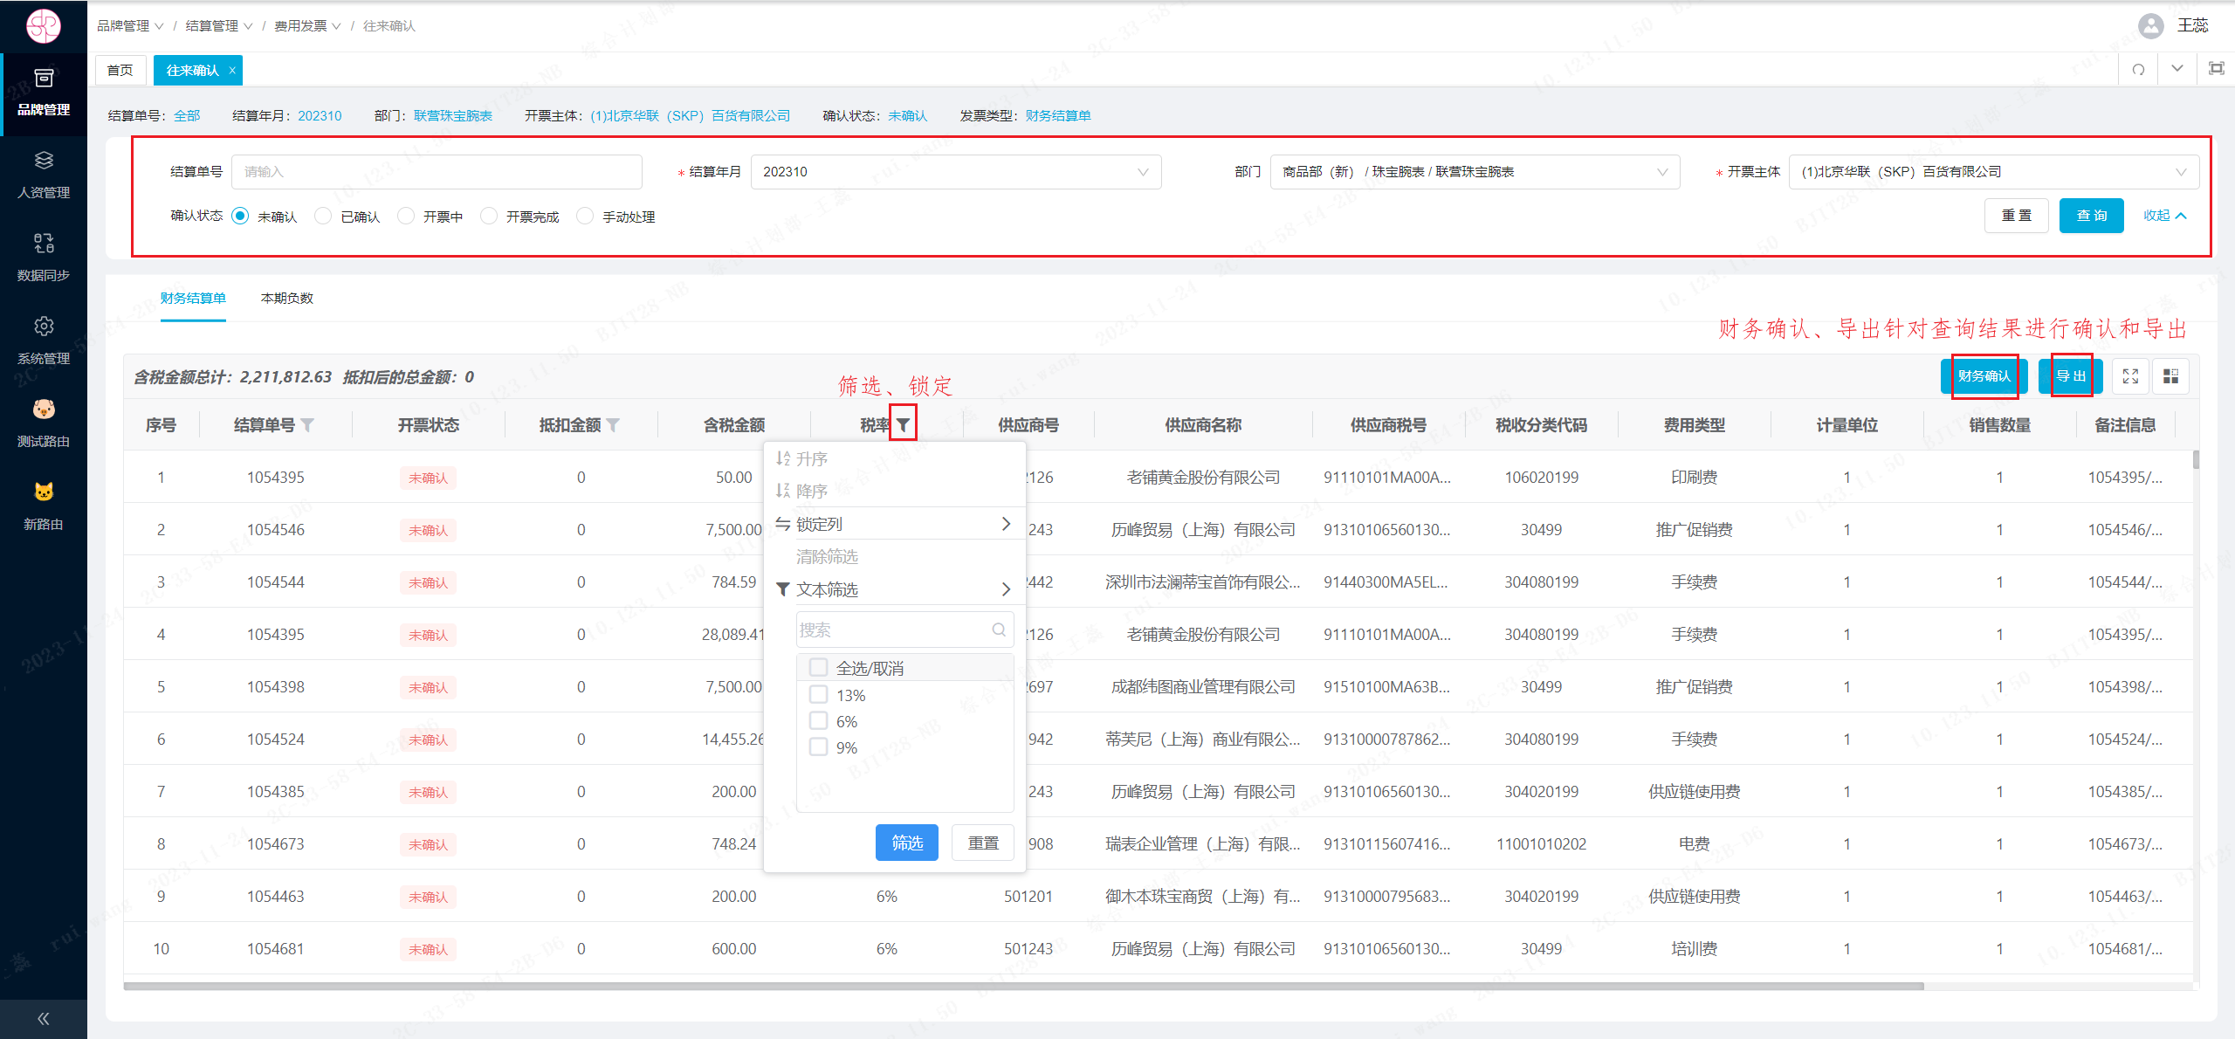Check the 6% tax rate option
This screenshot has height=1039, width=2235.
pos(818,721)
